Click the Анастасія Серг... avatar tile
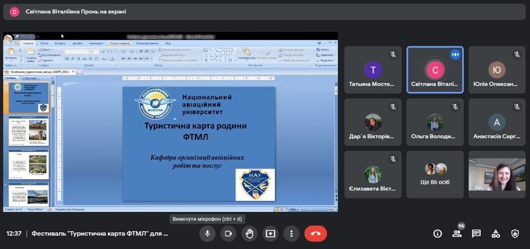Screen dimensions: 530x249 point(497,122)
